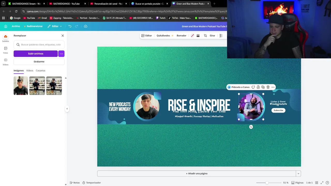Switch to the Vídeos tab in uploads
The height and width of the screenshot is (186, 331).
pos(30,71)
